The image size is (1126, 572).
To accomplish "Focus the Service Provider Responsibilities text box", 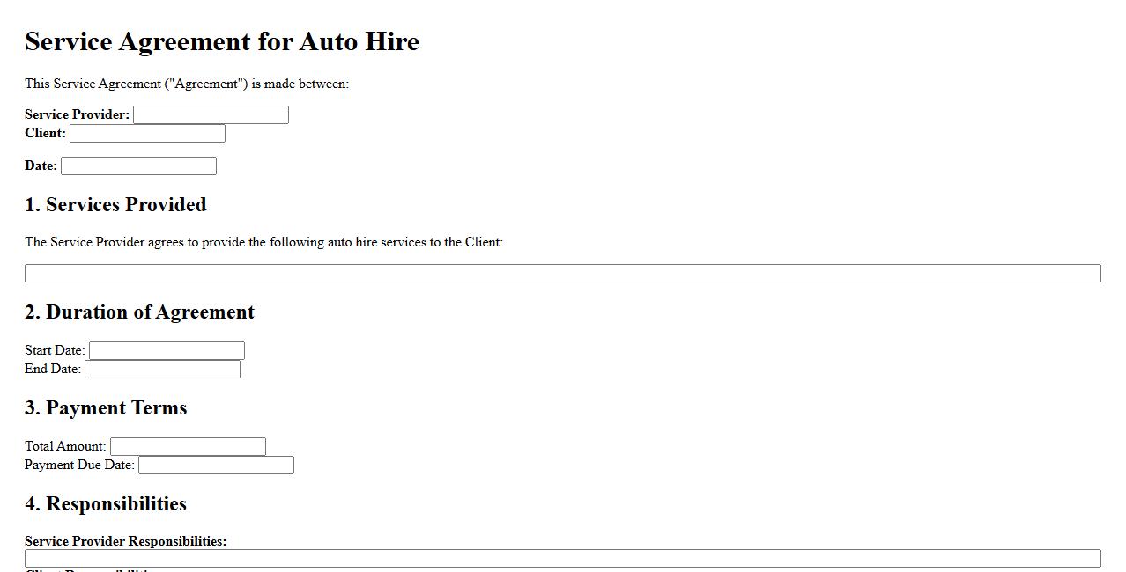I will (562, 558).
